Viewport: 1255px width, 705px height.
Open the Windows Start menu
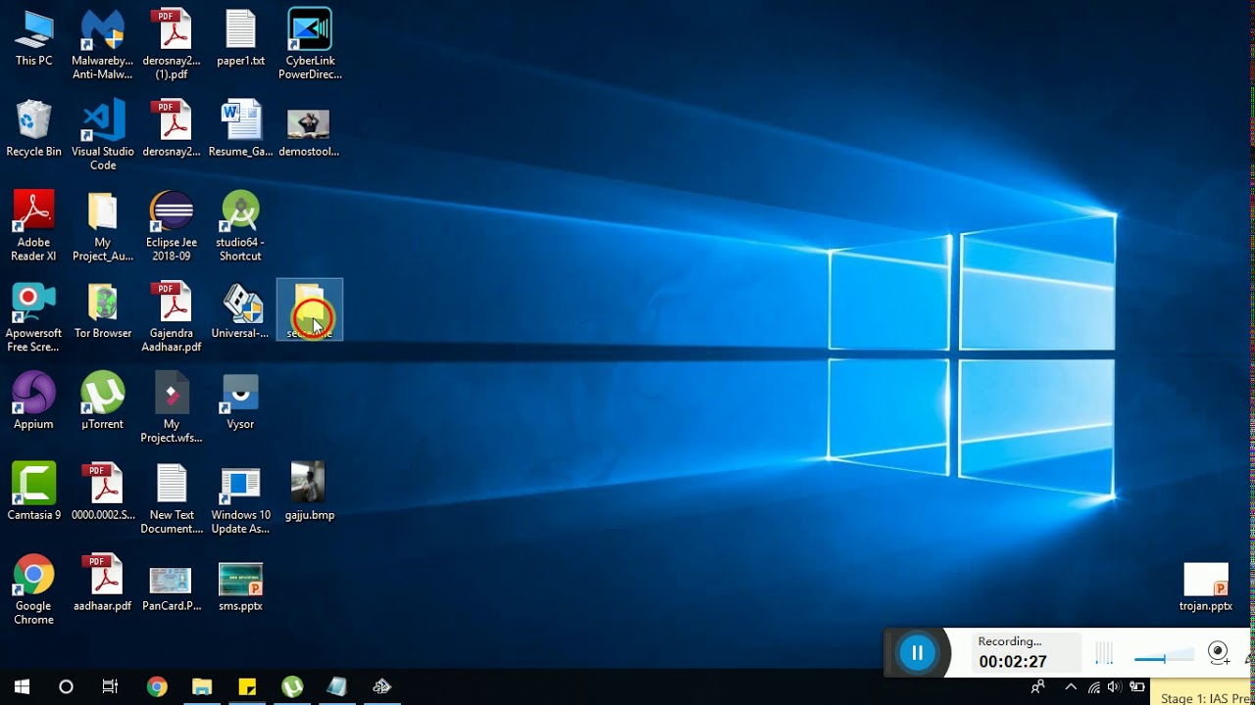(22, 687)
